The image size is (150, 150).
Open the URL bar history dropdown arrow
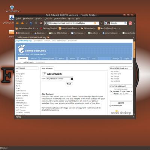(x=101, y=23)
